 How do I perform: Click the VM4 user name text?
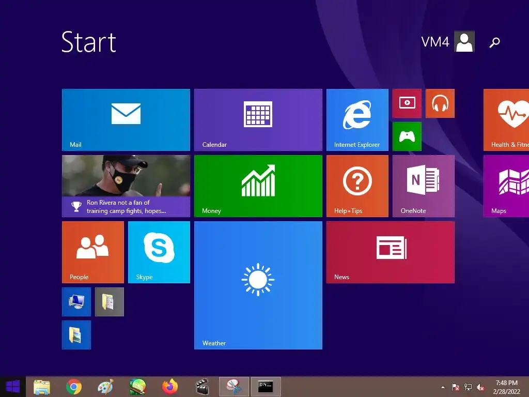(435, 42)
